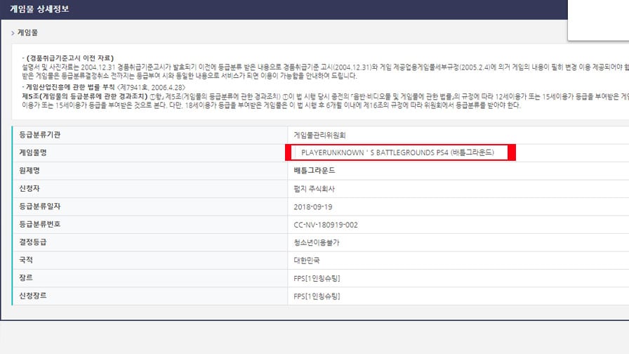Click the highlighted PLAYERUNKNOWN'S BATTLEGROUNDS PS4 name
Viewport: 629px width, 354px height.
coord(397,152)
